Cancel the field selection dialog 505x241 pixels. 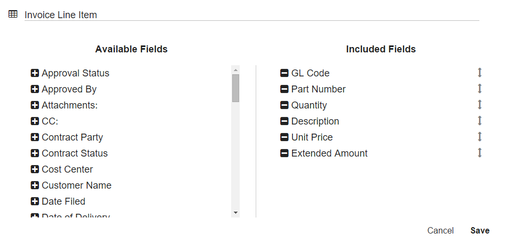tap(440, 231)
